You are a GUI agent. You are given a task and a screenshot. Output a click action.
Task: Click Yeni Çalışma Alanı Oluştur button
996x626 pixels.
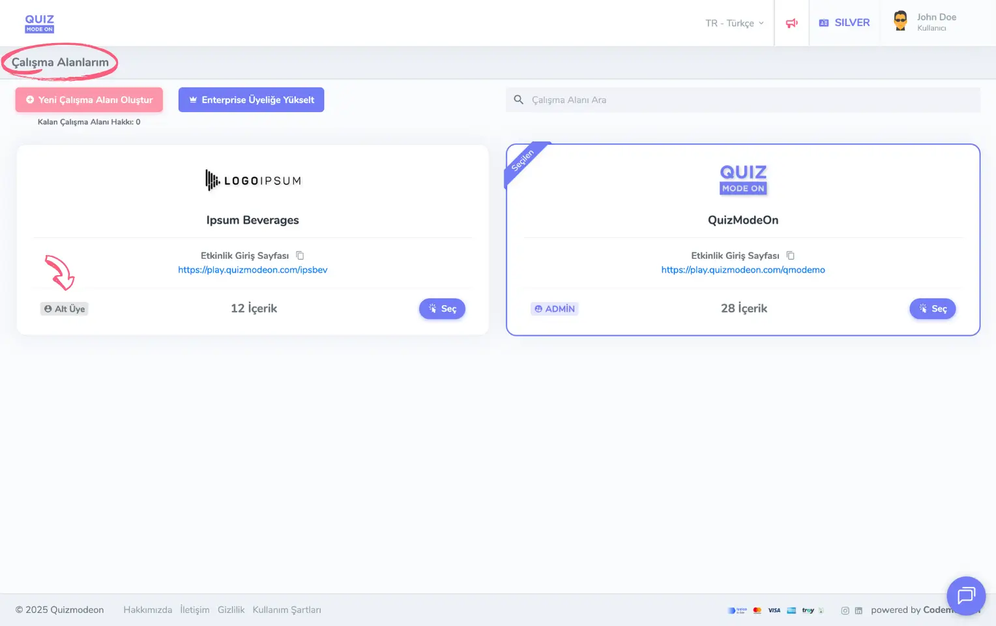[x=89, y=100]
